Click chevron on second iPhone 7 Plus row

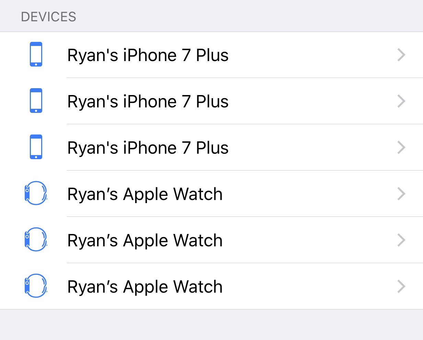tap(401, 101)
